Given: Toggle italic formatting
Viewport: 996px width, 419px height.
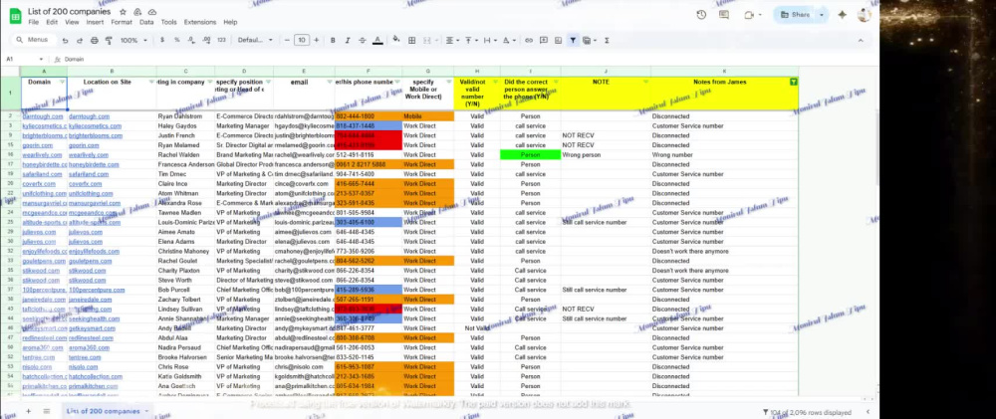Looking at the screenshot, I should pos(348,40).
